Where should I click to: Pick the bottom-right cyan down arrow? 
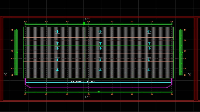coord(149,70)
